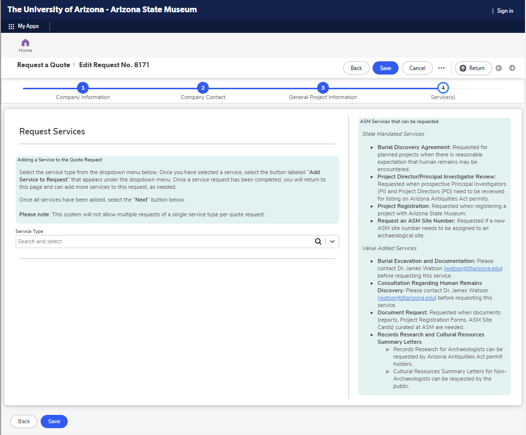Go to next record arrow icon
Image resolution: width=526 pixels, height=435 pixels.
coord(512,68)
